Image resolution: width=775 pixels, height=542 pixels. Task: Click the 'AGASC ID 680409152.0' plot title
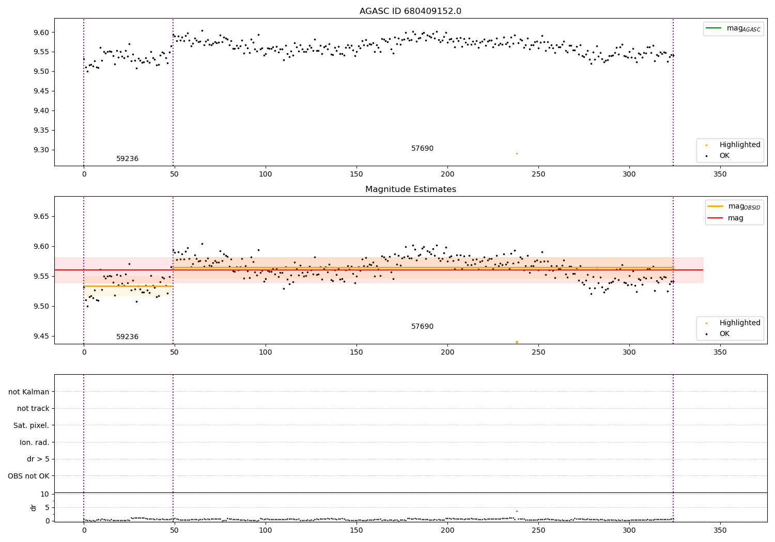coord(410,11)
